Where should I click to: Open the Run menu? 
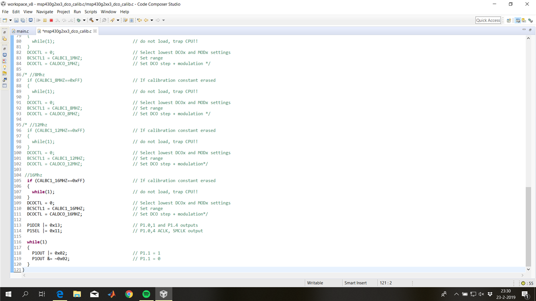pyautogui.click(x=77, y=12)
